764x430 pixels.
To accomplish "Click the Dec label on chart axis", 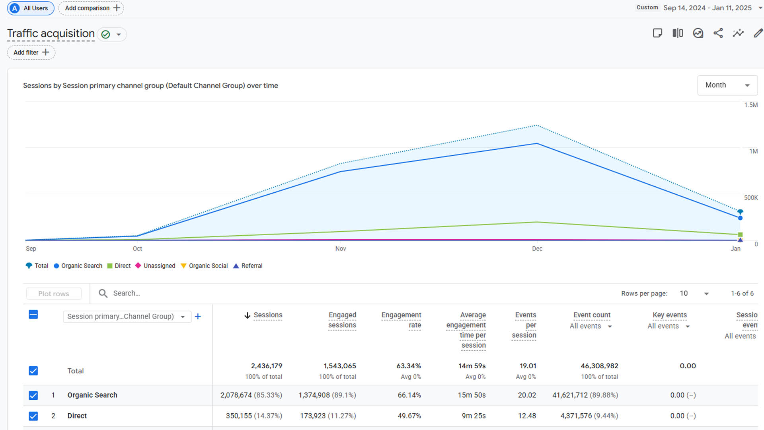I will [537, 249].
